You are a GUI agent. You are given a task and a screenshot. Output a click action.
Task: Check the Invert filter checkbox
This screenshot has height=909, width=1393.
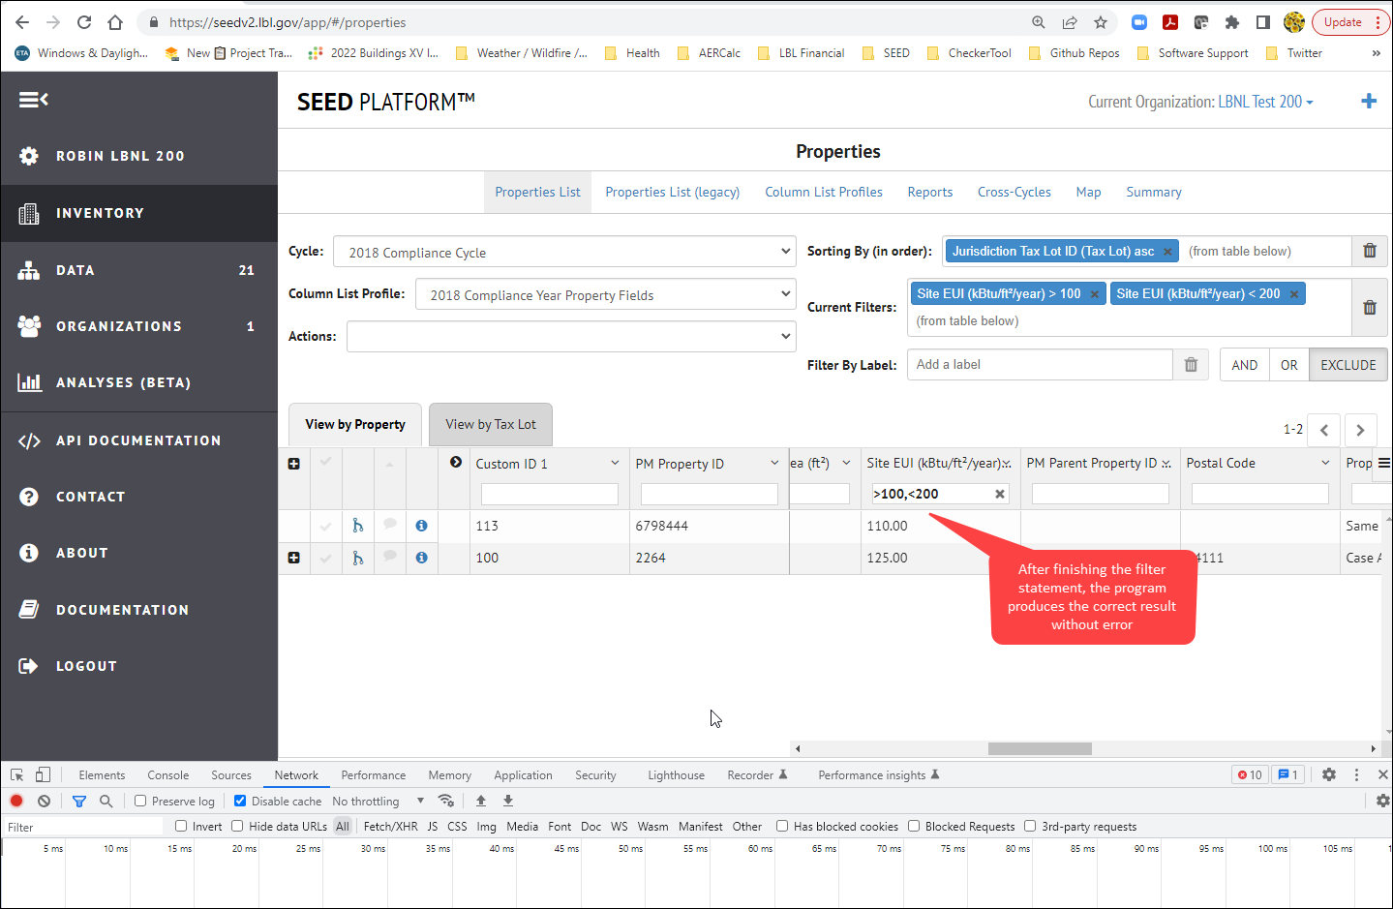click(181, 826)
